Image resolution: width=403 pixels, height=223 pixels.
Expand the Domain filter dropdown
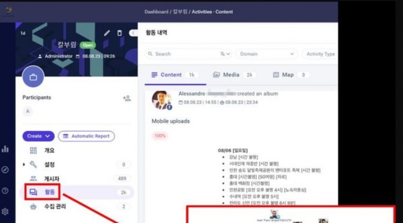(267, 54)
